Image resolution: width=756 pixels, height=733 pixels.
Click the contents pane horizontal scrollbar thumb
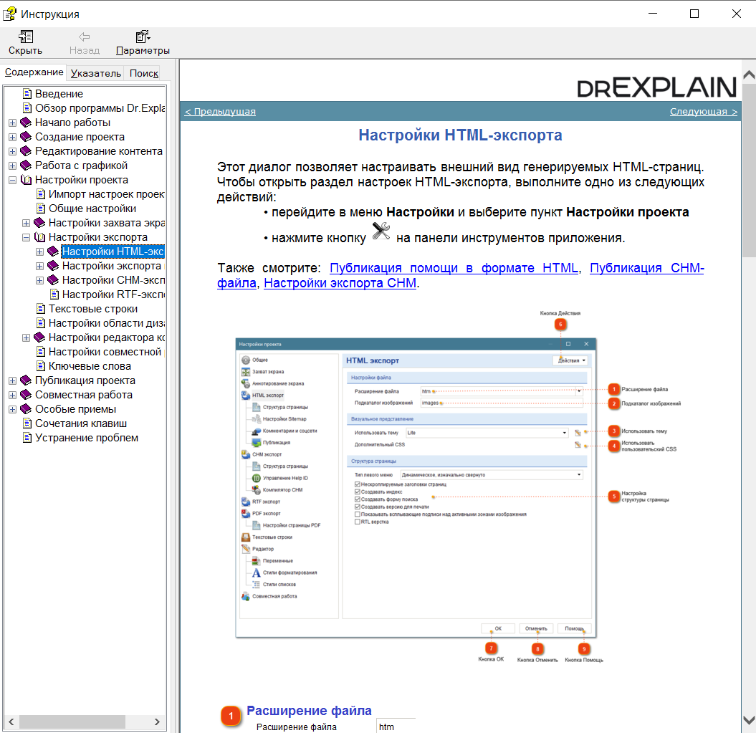click(72, 722)
